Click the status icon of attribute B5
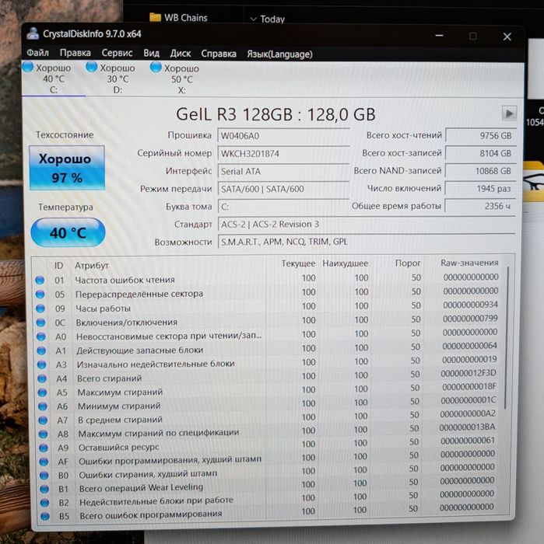The image size is (544, 544). coord(45,516)
